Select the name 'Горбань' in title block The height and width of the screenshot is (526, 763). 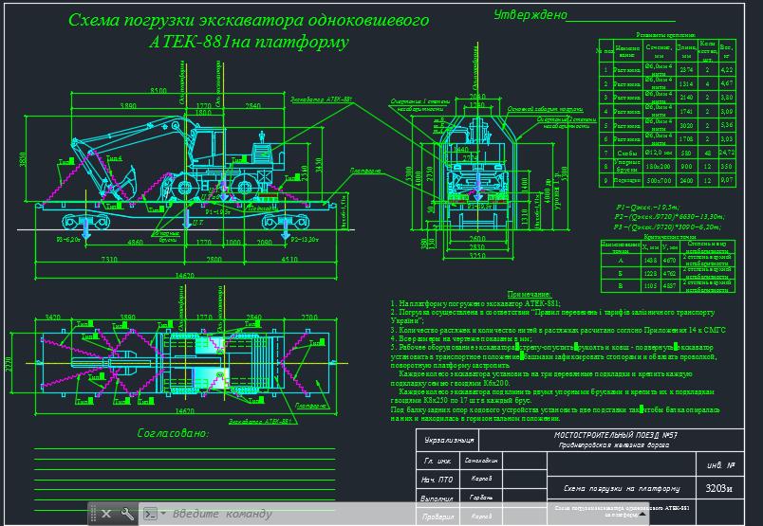481,498
